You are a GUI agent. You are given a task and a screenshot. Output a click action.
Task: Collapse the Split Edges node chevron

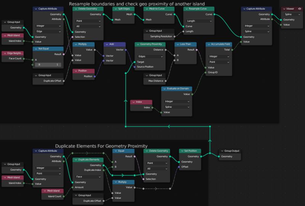click(116, 9)
